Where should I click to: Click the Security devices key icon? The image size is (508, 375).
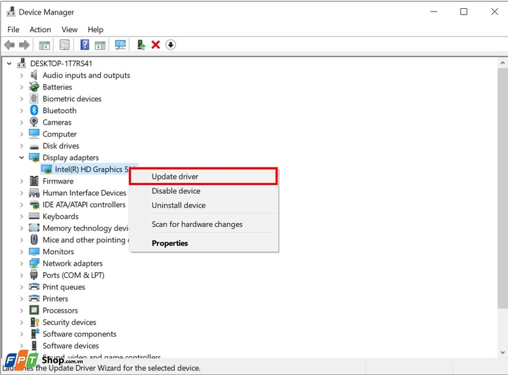34,322
